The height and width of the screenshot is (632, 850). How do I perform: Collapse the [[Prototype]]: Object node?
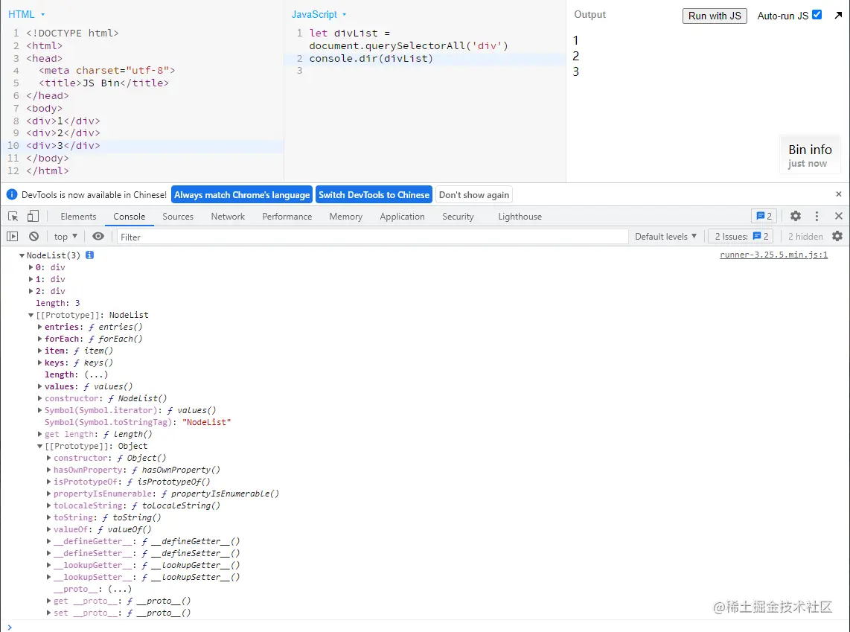click(x=39, y=446)
